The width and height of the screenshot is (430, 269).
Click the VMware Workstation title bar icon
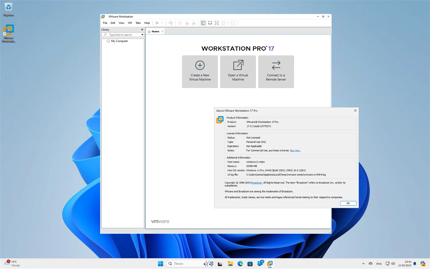coord(103,17)
